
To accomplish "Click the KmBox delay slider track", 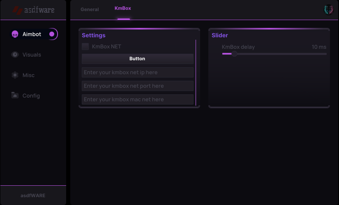I will [274, 54].
